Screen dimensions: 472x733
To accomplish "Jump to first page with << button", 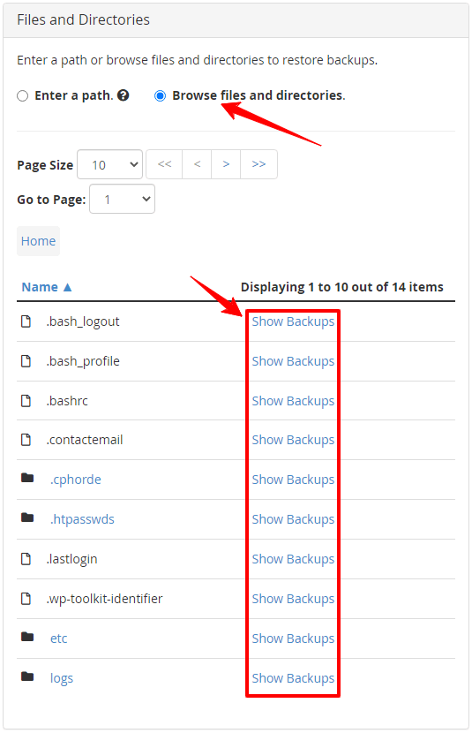I will click(x=164, y=164).
